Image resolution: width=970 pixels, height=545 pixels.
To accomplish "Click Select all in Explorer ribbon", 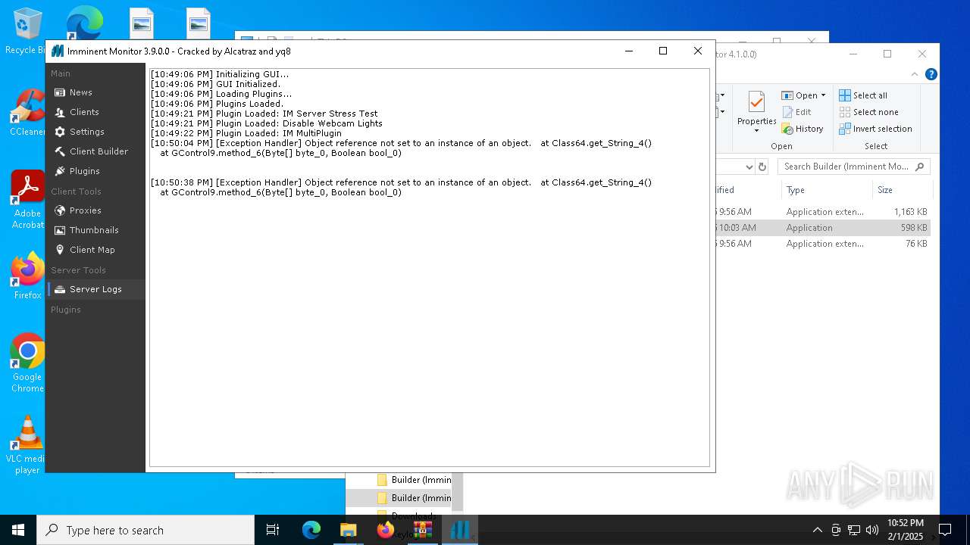I will tap(863, 95).
